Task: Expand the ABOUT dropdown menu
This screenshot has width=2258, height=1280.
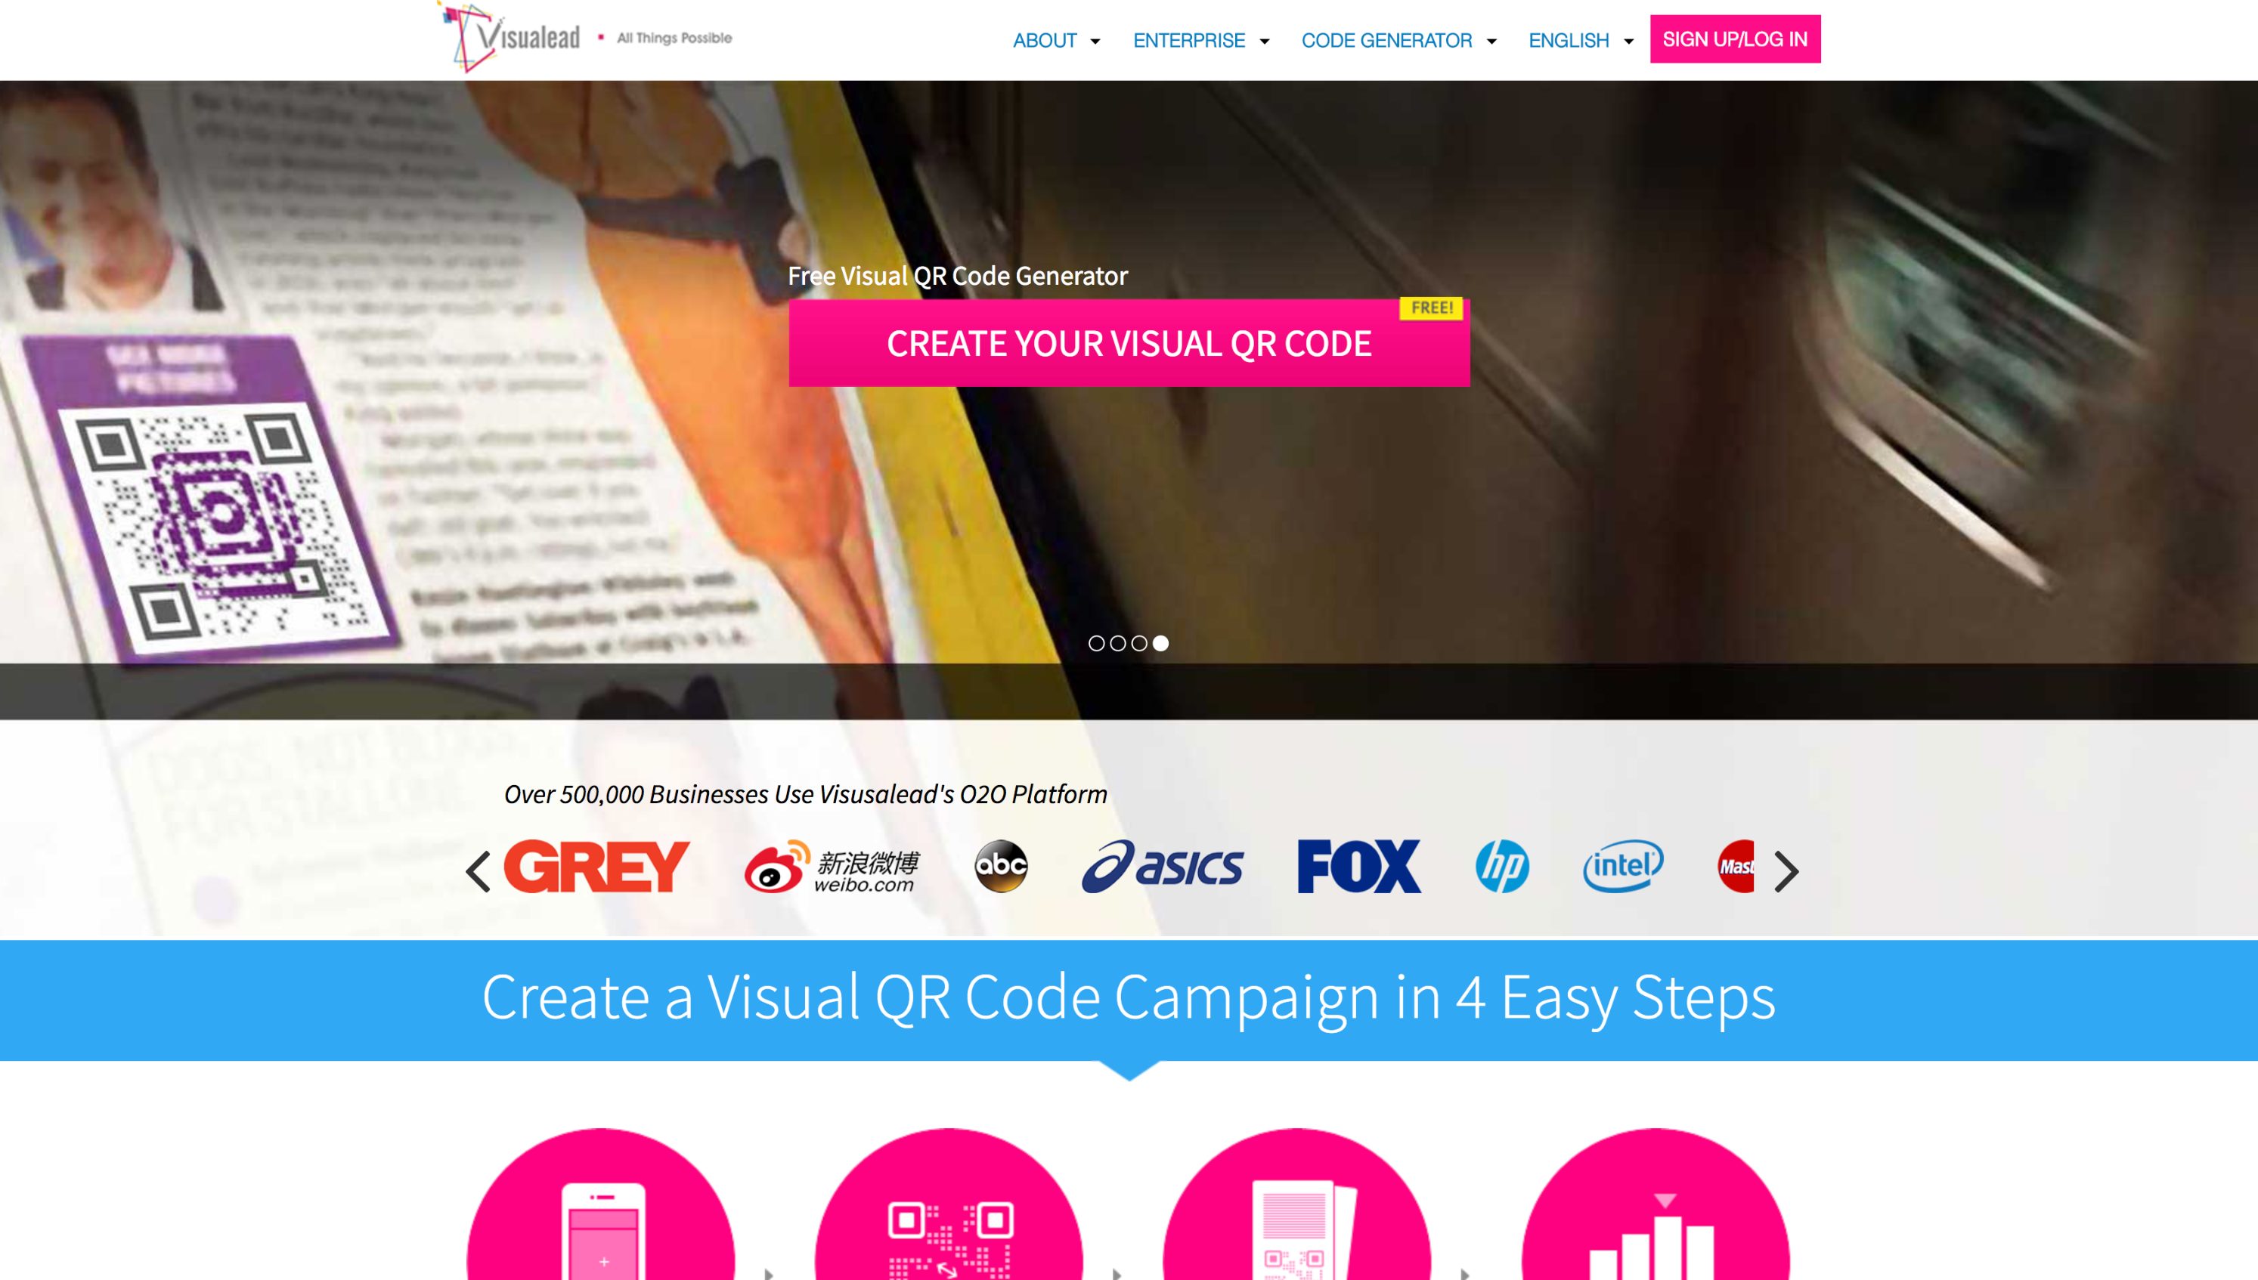Action: (1056, 41)
